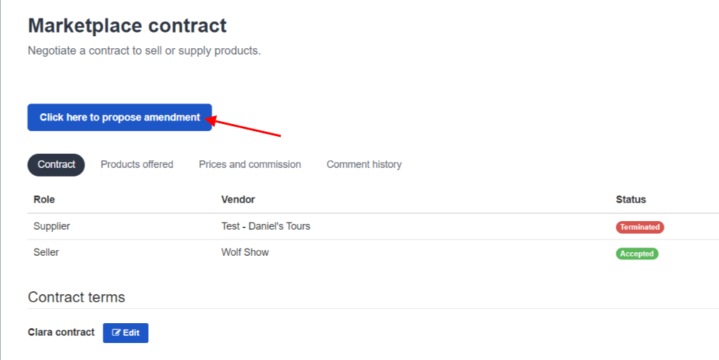Select the Wolf Show vendor cell
Image resolution: width=719 pixels, height=360 pixels.
tap(245, 252)
